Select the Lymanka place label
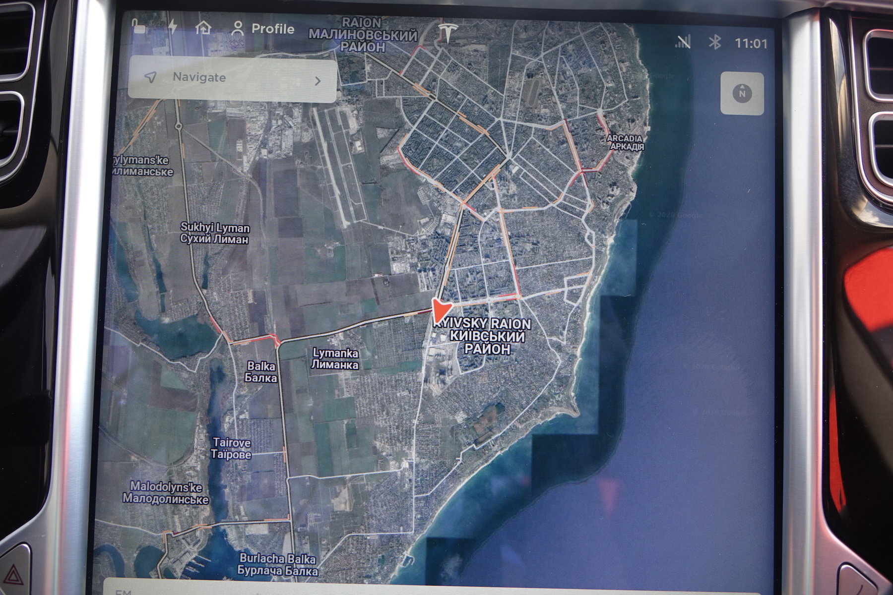This screenshot has height=595, width=893. 335,359
